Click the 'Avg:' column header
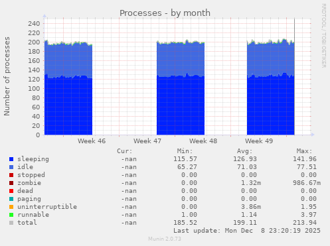This screenshot has height=246, width=330. (x=244, y=151)
